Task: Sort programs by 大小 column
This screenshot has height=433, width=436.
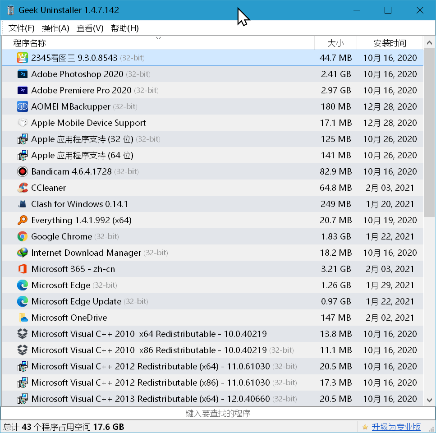Action: click(335, 43)
